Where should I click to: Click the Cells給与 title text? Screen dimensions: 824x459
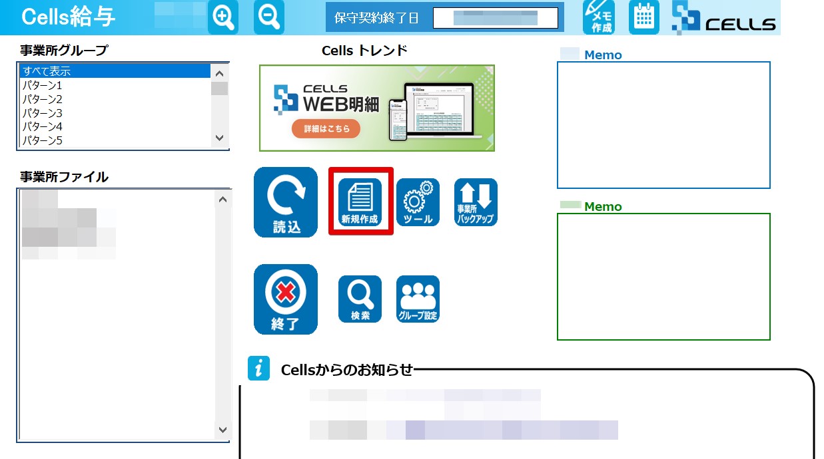[x=69, y=17]
